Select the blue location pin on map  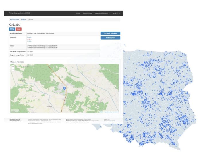pyautogui.click(x=65, y=88)
